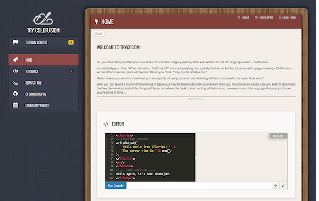Click code line 'Hello again, it's now'
319x201 pixels.
(x=142, y=174)
